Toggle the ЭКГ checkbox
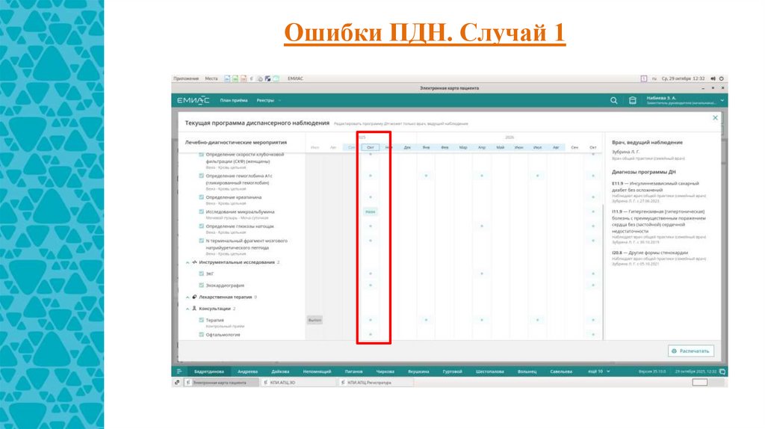Image resolution: width=765 pixels, height=429 pixels. [x=202, y=274]
